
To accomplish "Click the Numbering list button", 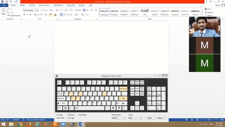I will click(x=66, y=10).
